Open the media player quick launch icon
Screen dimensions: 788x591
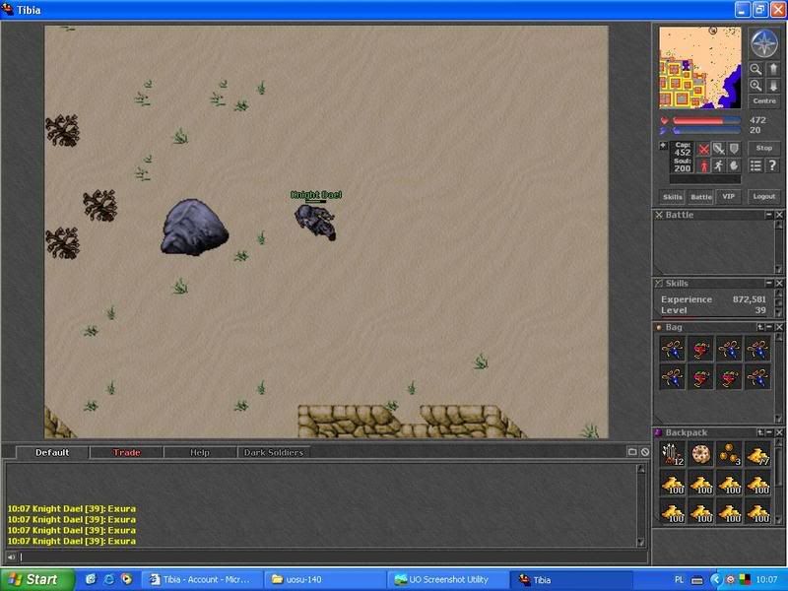coord(126,579)
